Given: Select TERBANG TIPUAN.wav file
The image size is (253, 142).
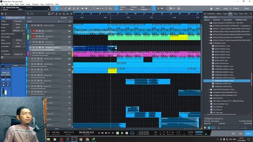Looking at the screenshot, I should (223, 86).
